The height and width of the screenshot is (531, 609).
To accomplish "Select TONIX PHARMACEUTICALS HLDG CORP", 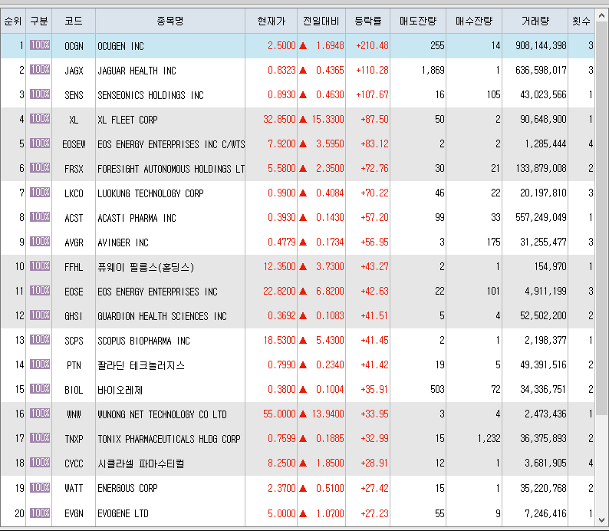I will (x=169, y=439).
